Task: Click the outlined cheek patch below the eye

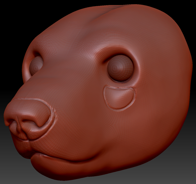Action: click(119, 98)
